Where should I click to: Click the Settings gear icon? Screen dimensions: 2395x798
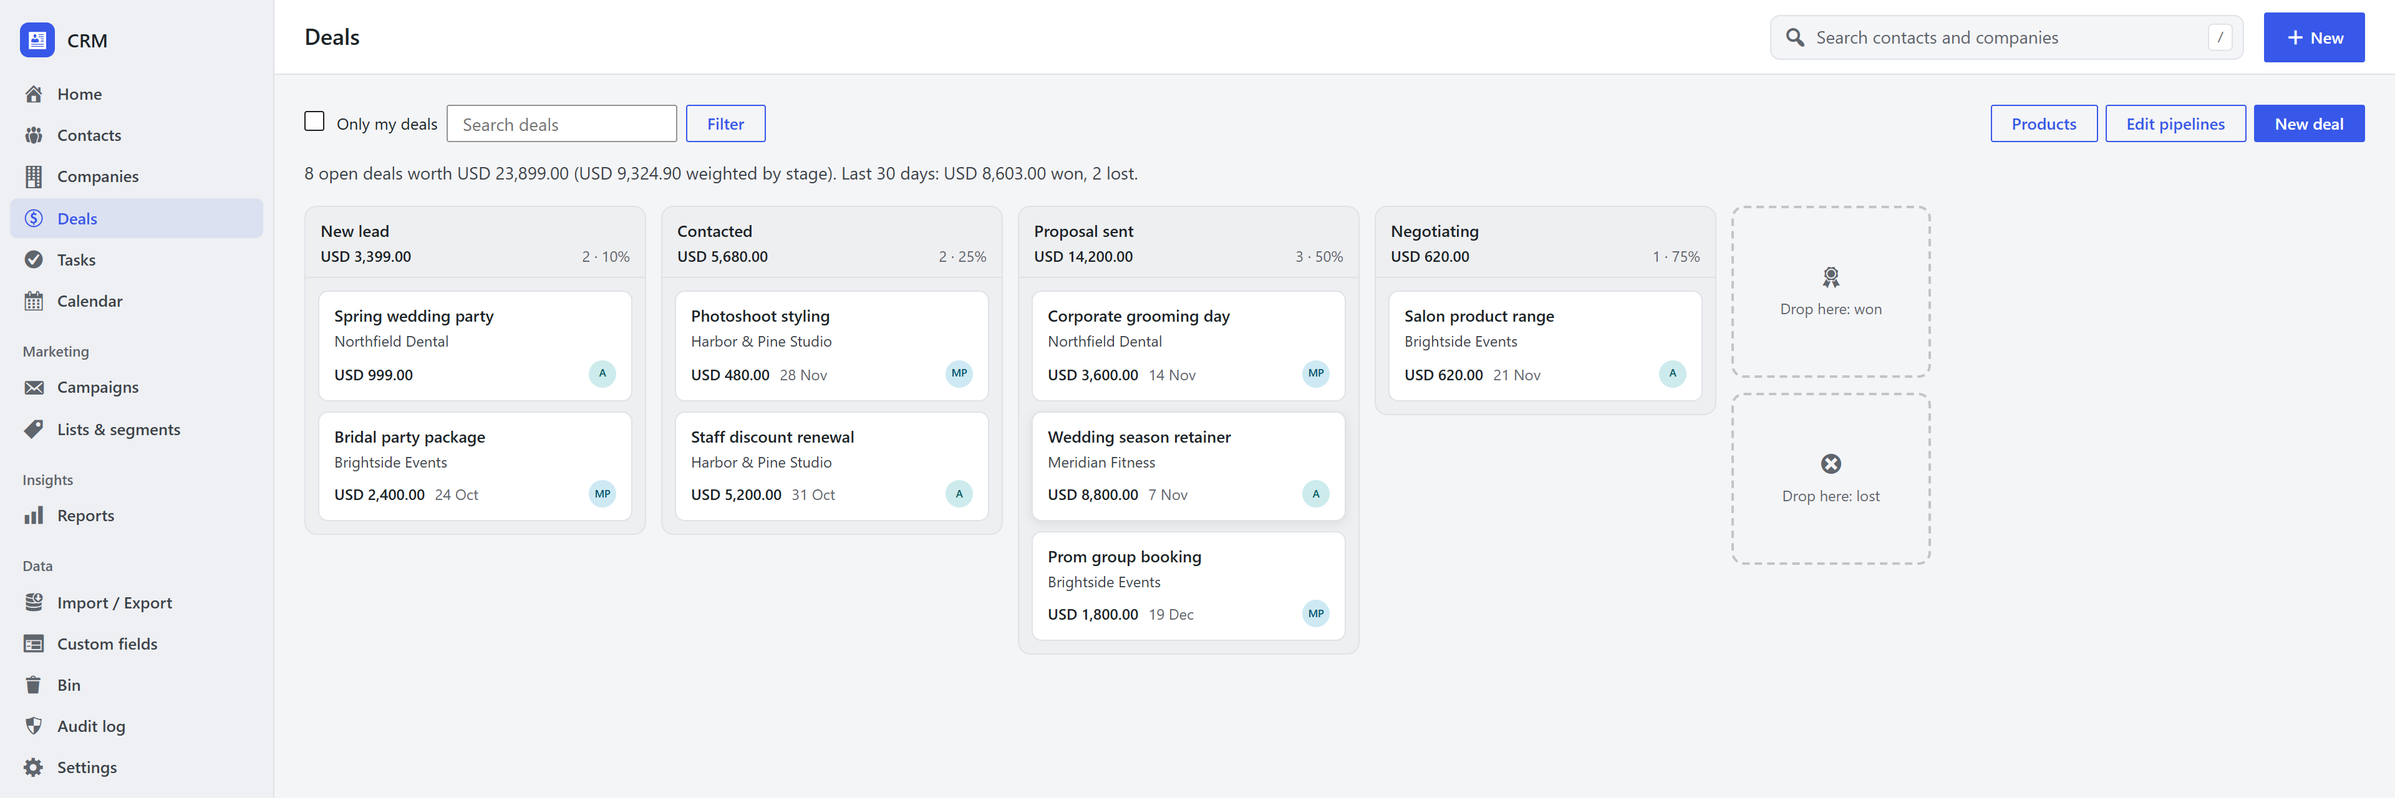point(34,767)
